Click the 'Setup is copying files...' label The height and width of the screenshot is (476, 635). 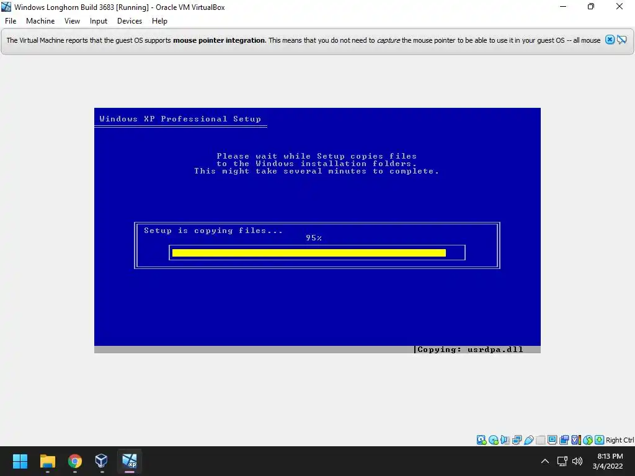(x=213, y=231)
